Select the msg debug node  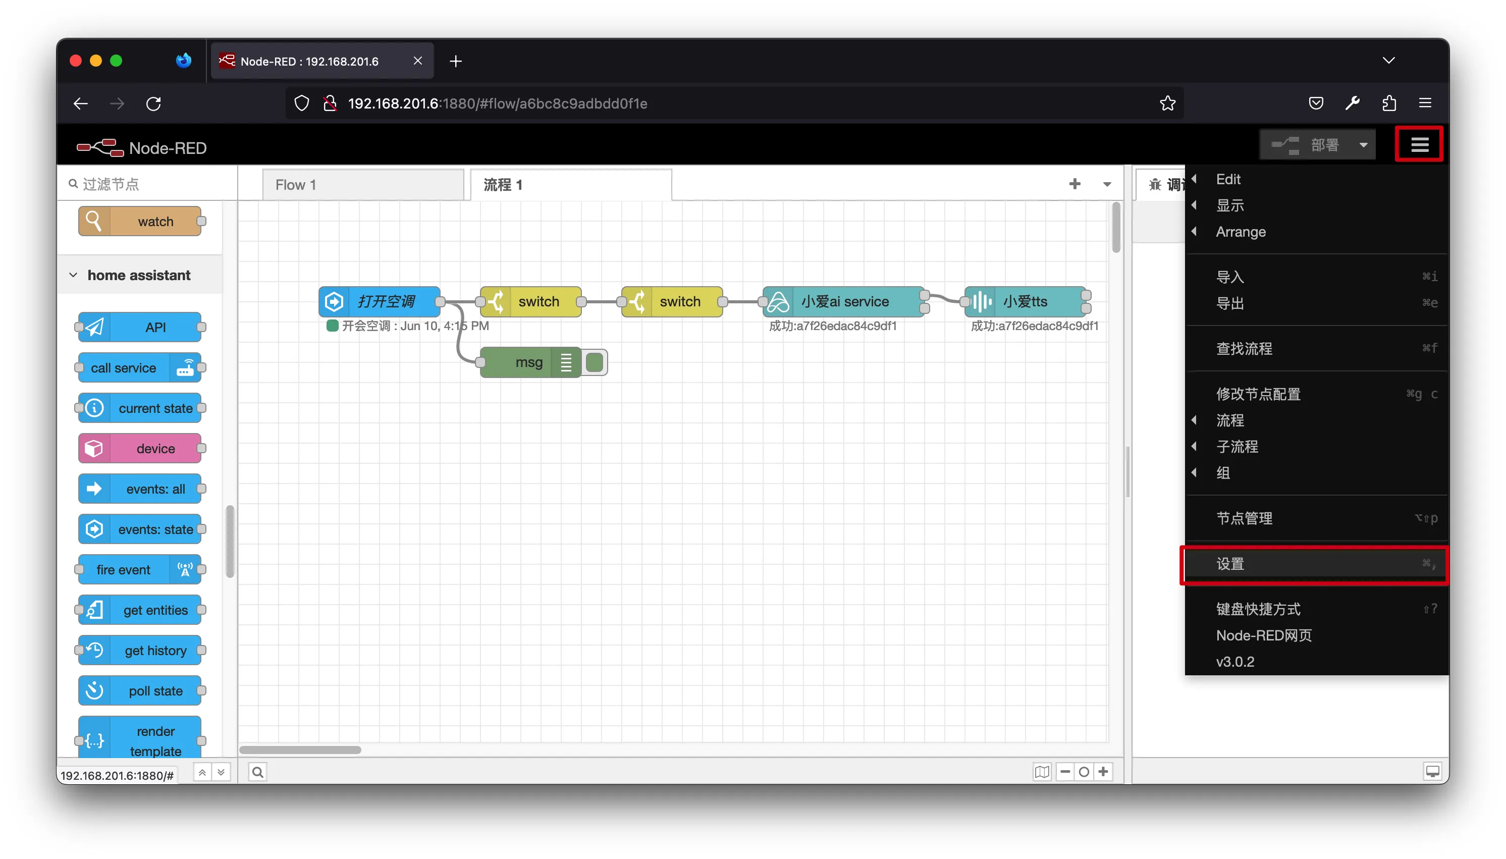(530, 362)
